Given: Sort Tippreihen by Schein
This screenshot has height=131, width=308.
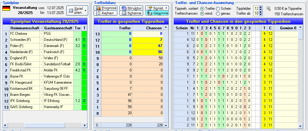Looking at the screenshot, I should coord(218,9).
